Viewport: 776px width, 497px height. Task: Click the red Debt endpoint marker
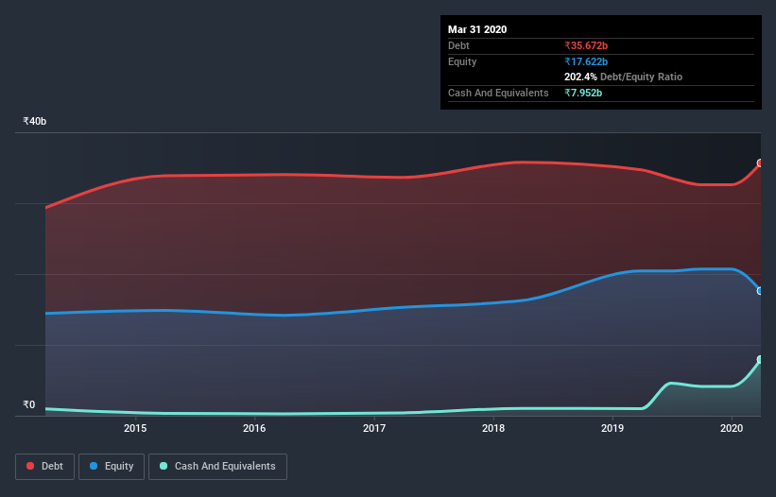(760, 163)
